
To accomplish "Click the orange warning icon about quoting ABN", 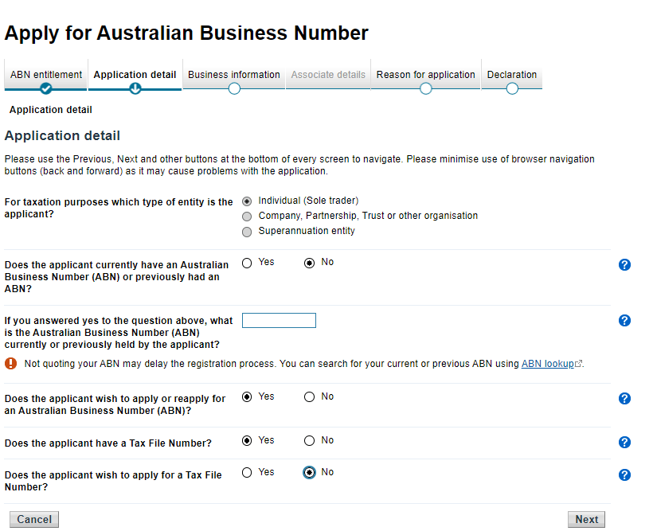I will [x=10, y=364].
